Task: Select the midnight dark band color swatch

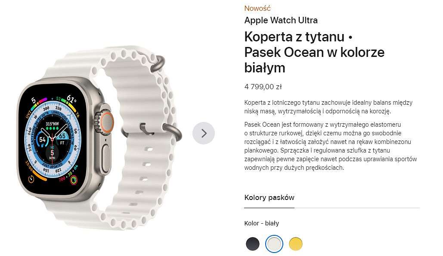Action: click(x=253, y=244)
